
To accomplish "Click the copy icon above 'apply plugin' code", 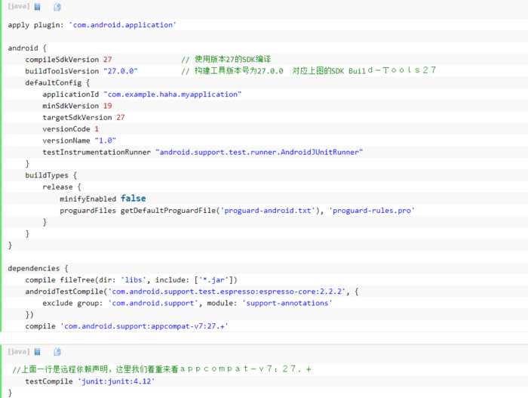I will [x=57, y=7].
